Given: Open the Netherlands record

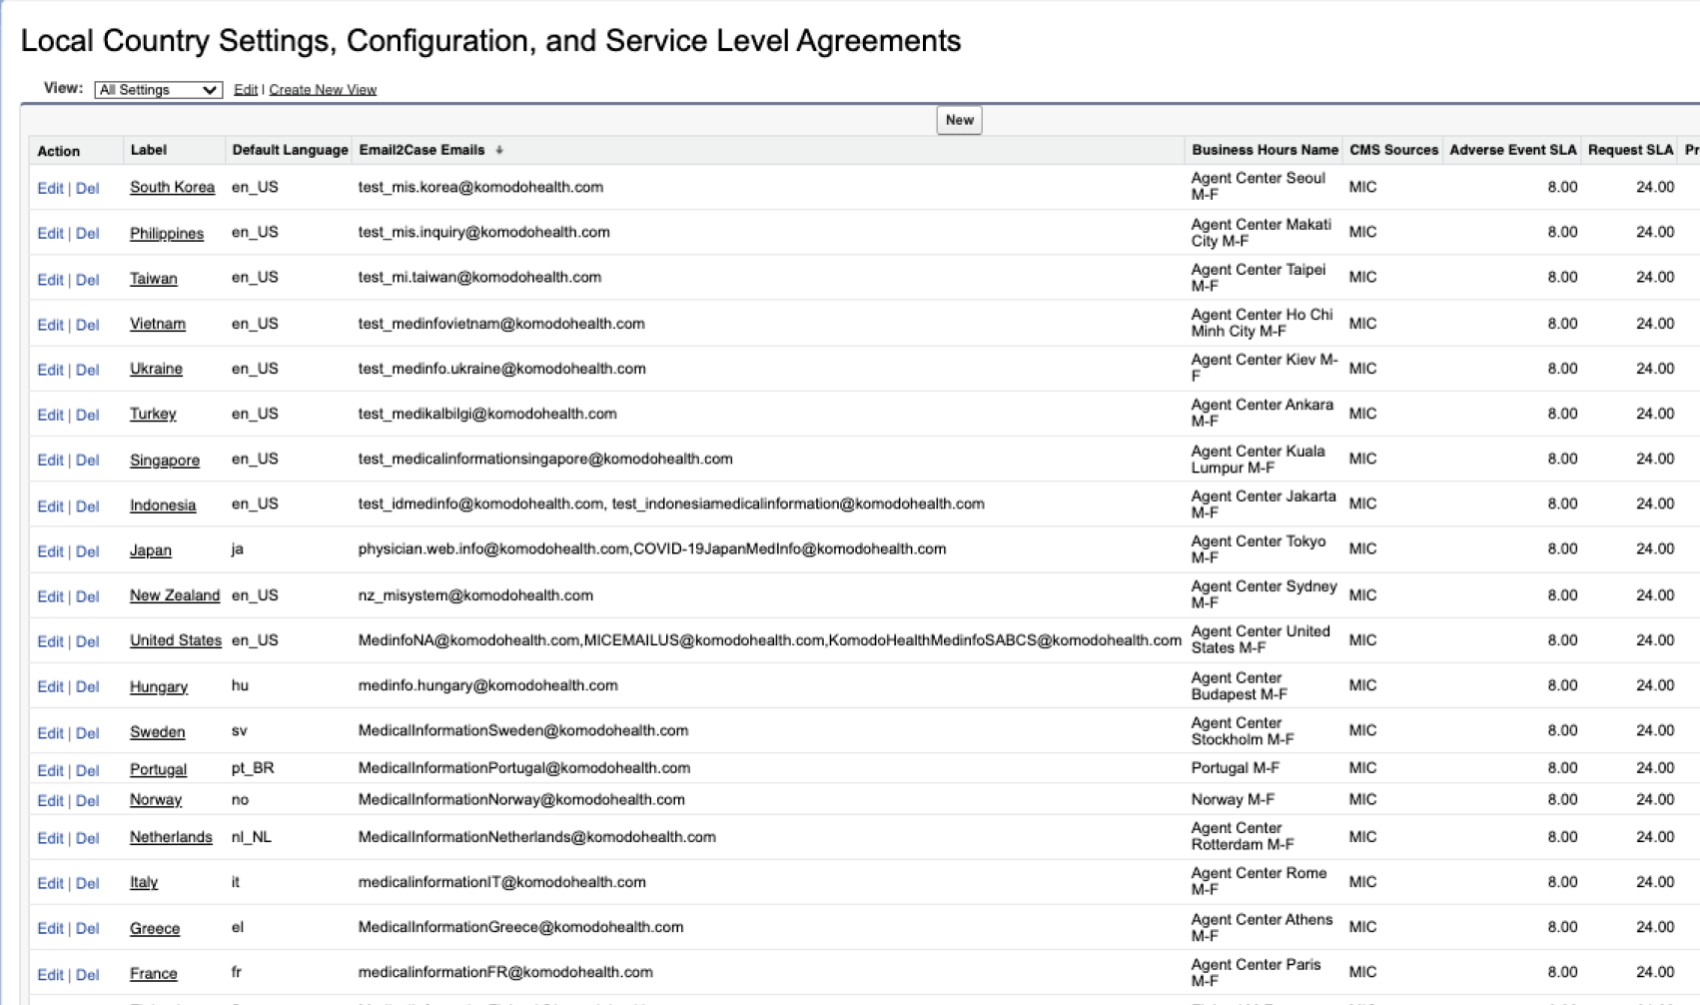Looking at the screenshot, I should click(171, 837).
